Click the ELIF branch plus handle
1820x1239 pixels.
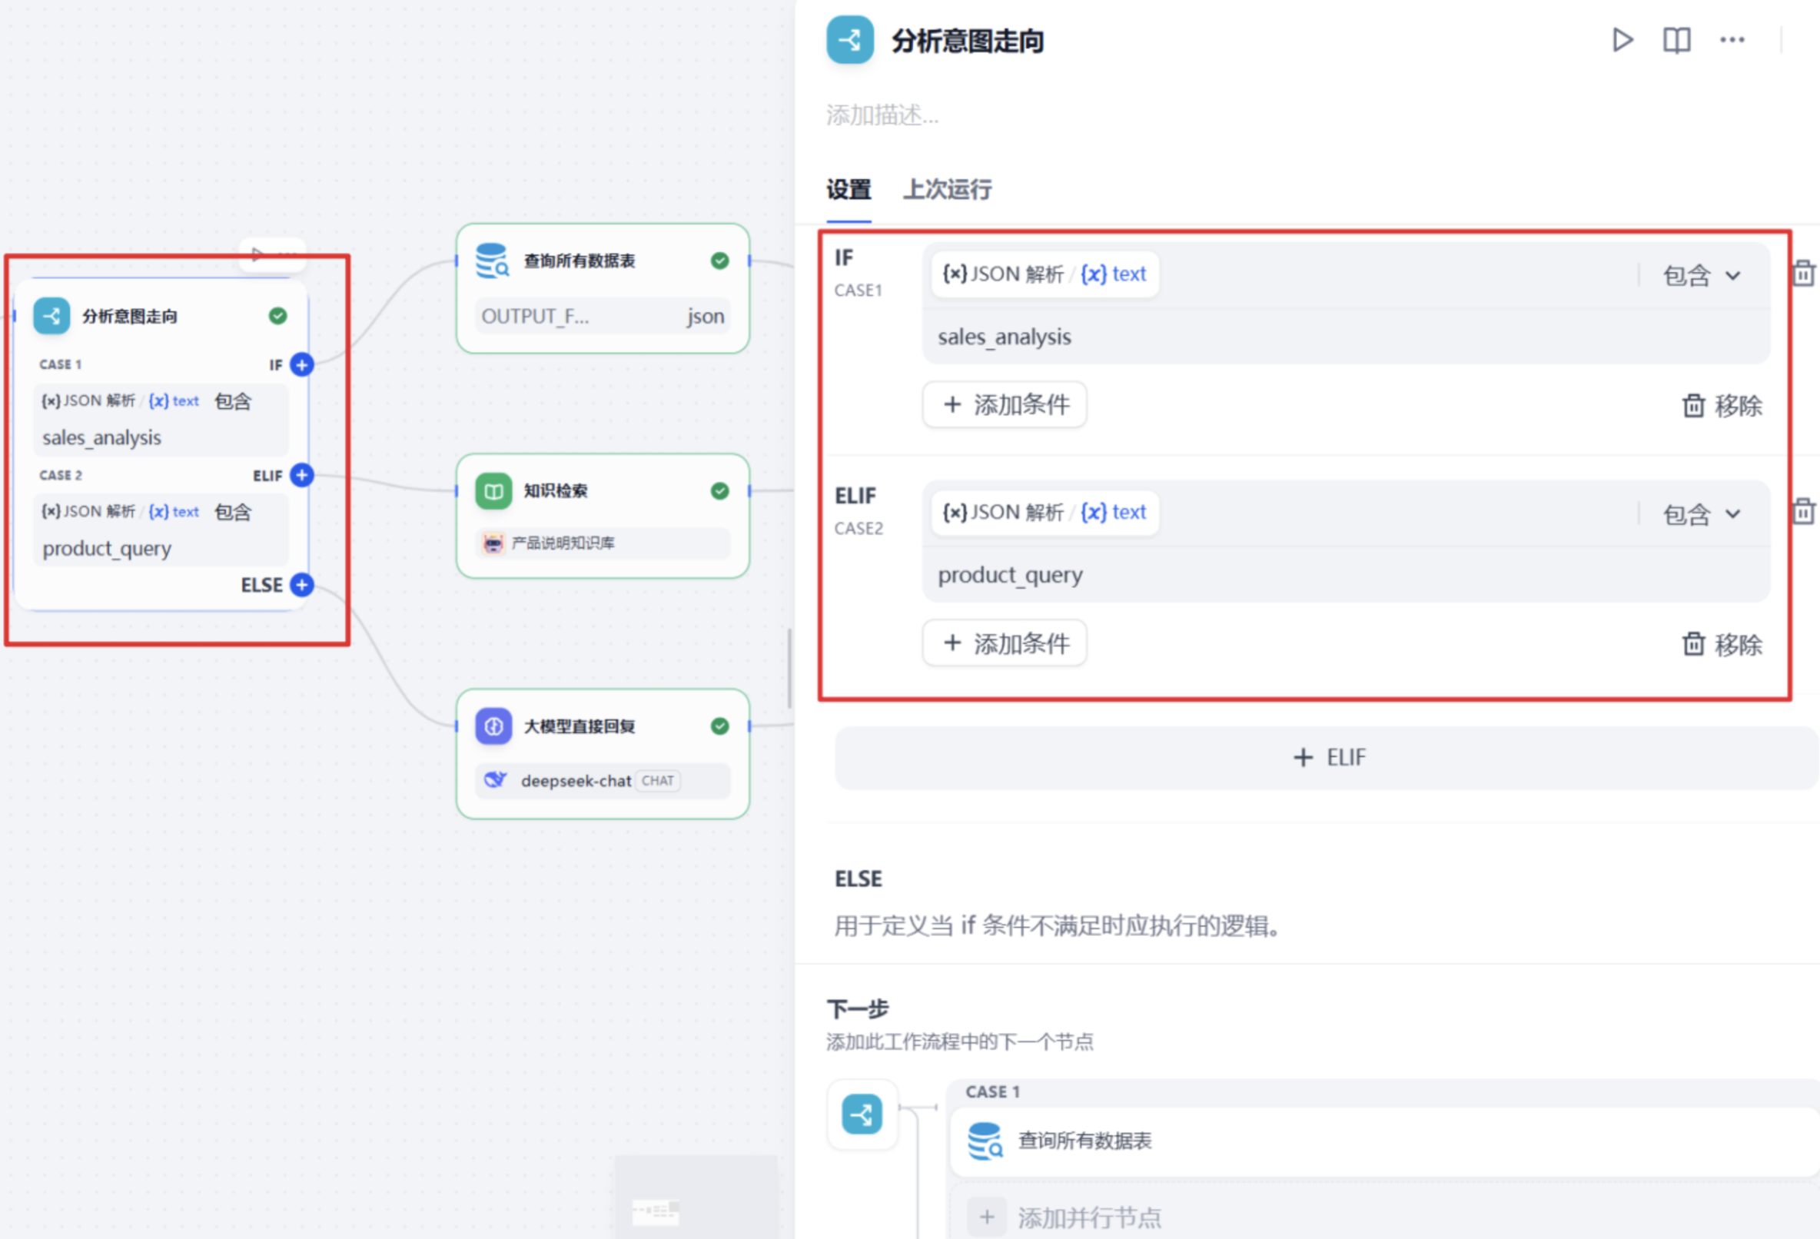tap(301, 474)
